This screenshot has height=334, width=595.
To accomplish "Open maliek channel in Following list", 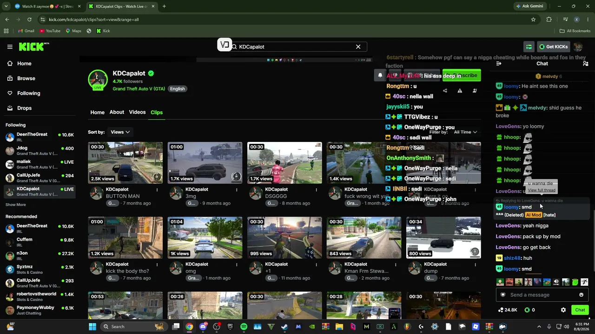I will pos(40,164).
